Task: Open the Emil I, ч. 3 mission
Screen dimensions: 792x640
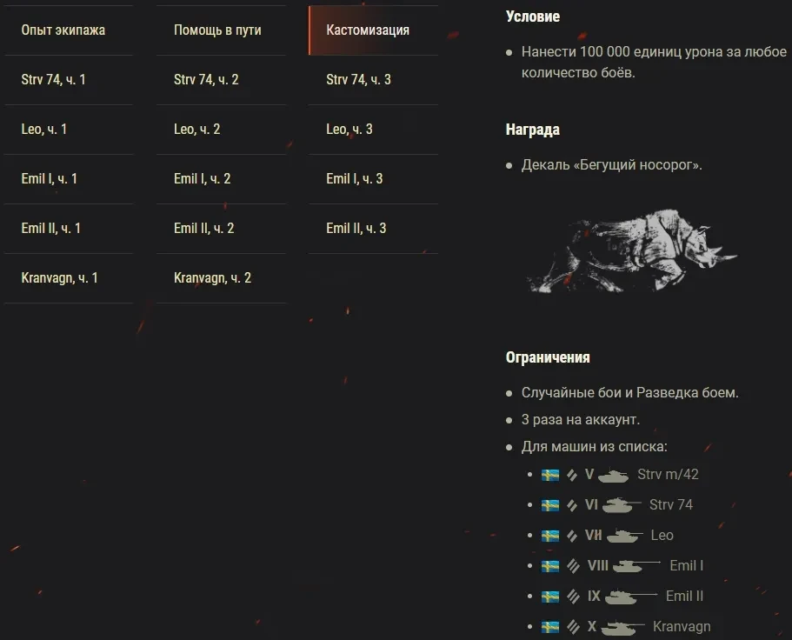Action: pos(355,179)
